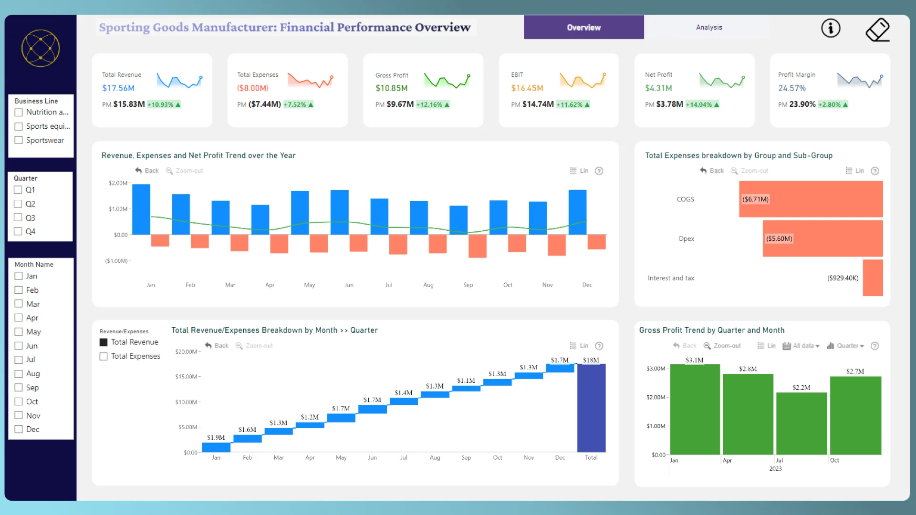Tick Dec in the Month Name slicer
This screenshot has width=916, height=515.
(19, 429)
